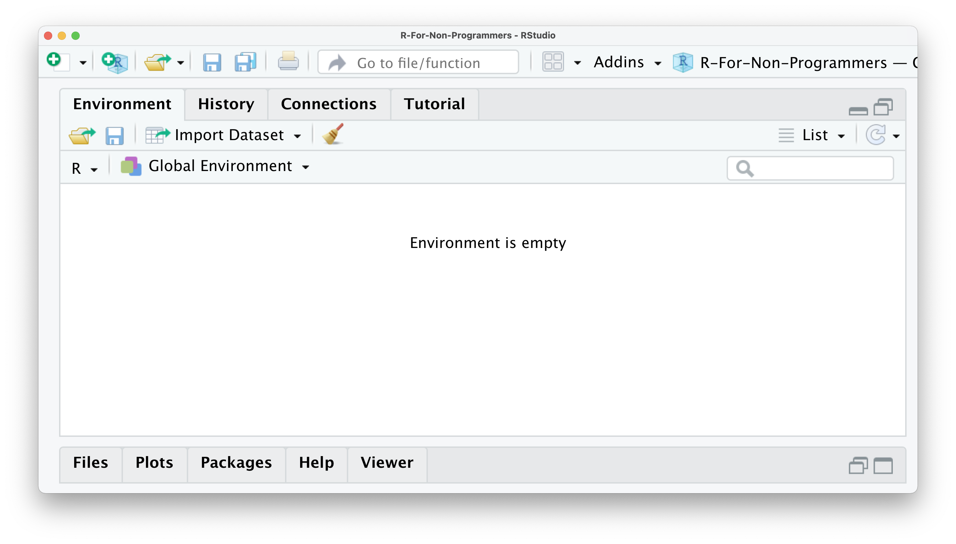The image size is (956, 544).
Task: Click the Go to file/function field
Action: (418, 63)
